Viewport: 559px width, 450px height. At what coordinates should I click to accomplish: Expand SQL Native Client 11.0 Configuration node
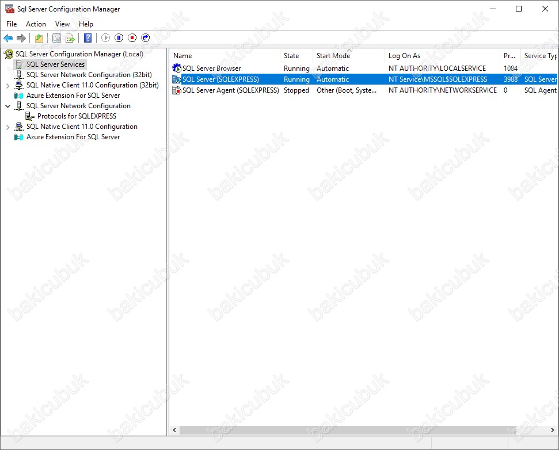(8, 127)
